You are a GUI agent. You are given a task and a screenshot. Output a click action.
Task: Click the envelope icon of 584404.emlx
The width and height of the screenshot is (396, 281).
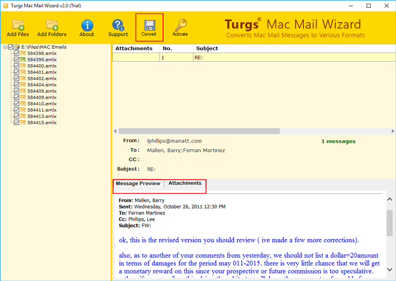23,85
